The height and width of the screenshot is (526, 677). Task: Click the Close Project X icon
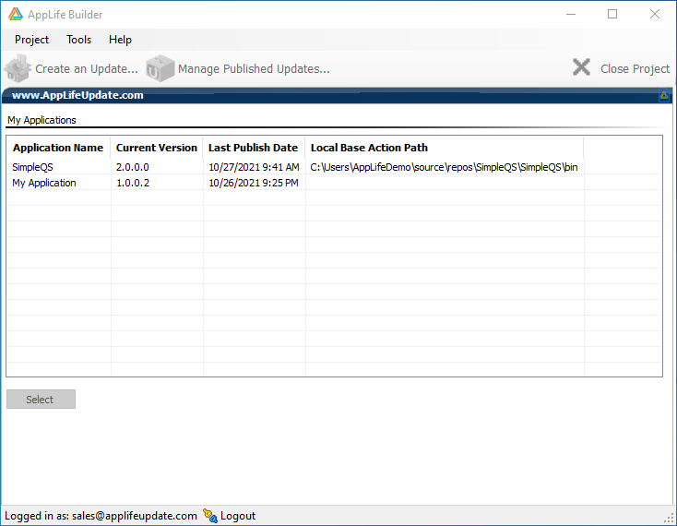[x=581, y=67]
